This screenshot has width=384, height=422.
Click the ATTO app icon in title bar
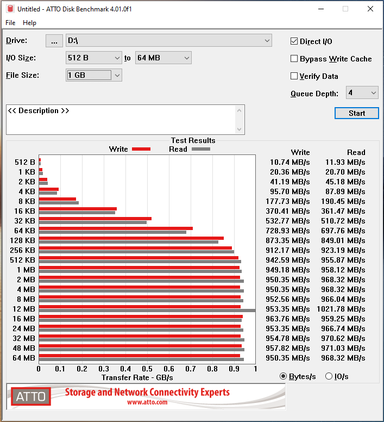(x=10, y=9)
